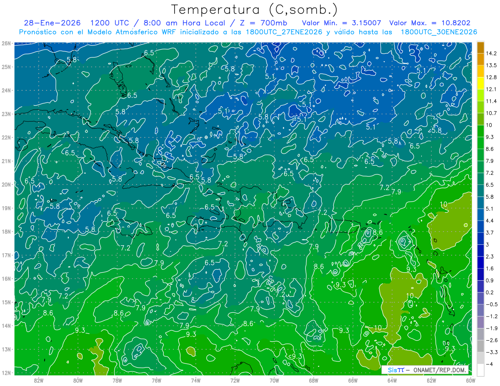
Task: Click the gray swatch between -3.3 and -2.6
Action: coord(480,346)
